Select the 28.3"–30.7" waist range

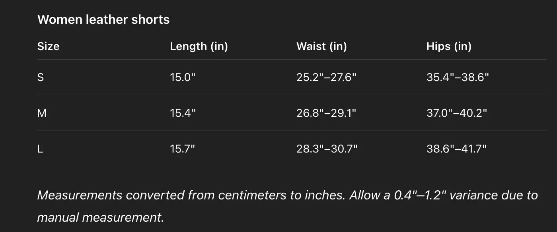click(327, 149)
